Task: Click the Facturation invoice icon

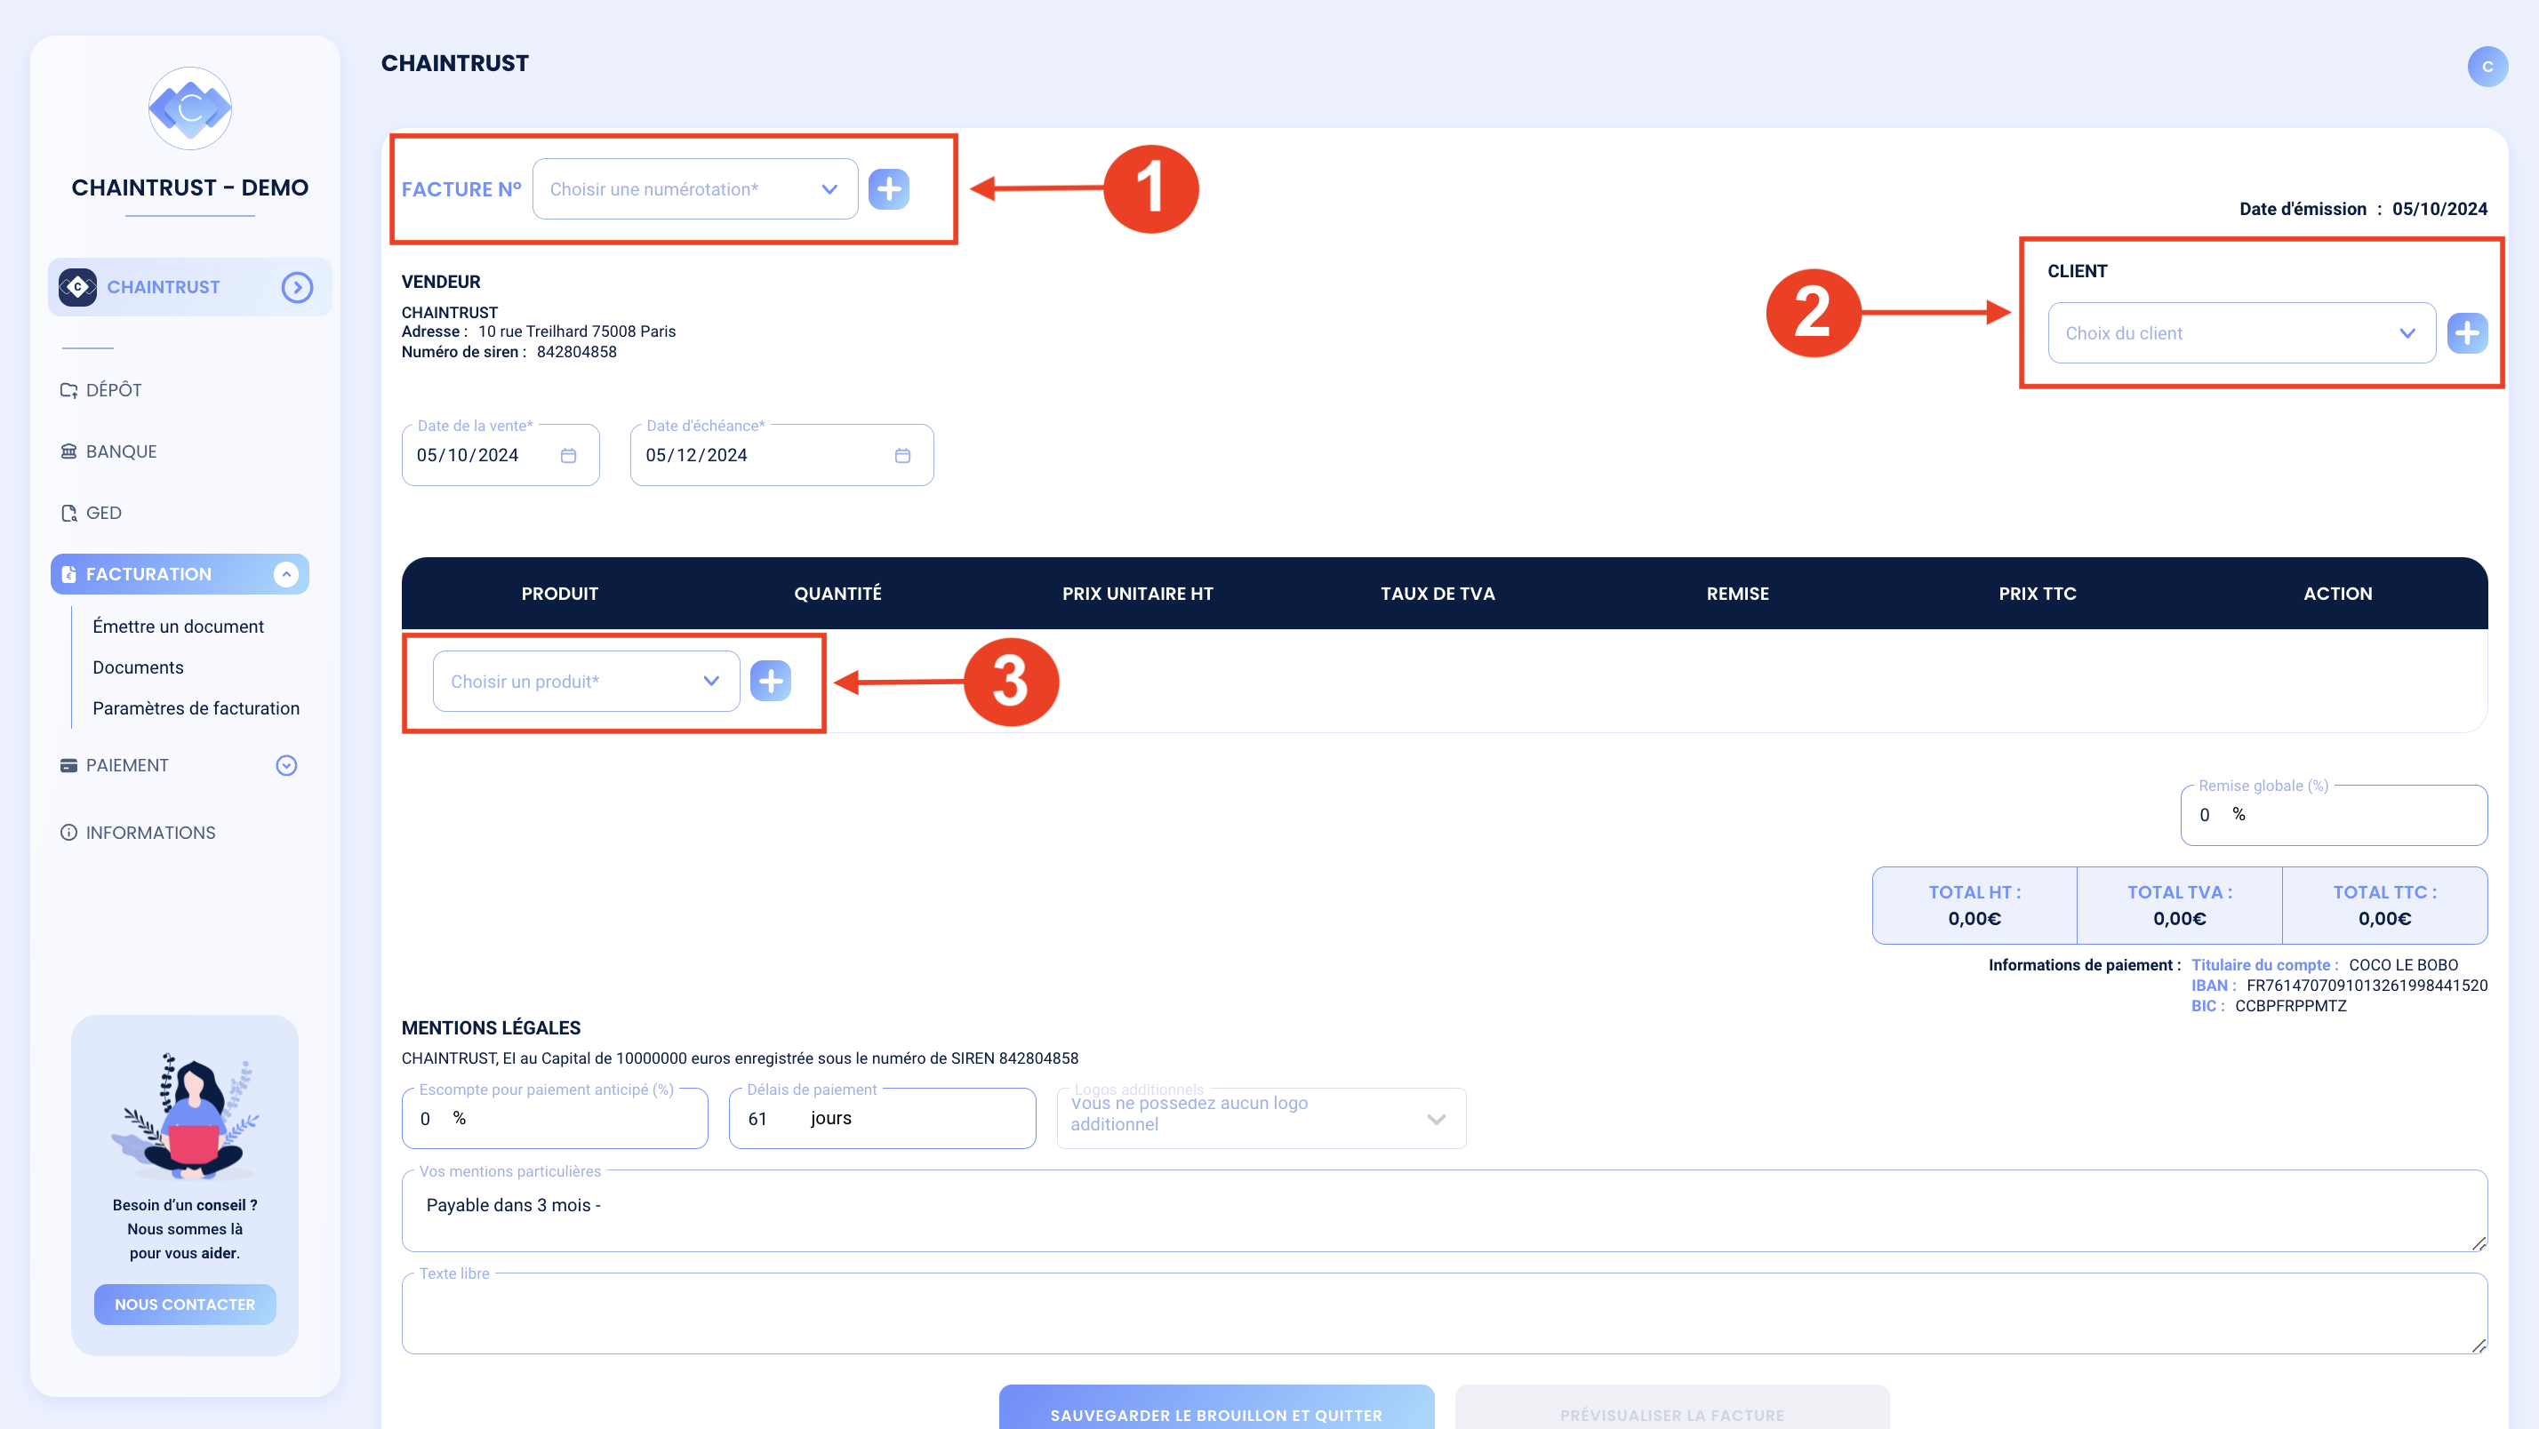Action: [x=68, y=575]
